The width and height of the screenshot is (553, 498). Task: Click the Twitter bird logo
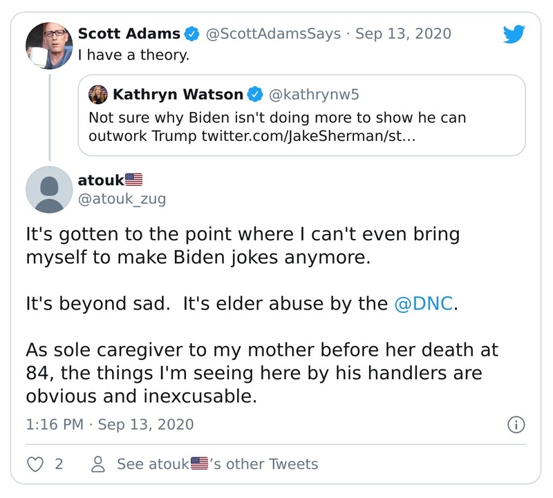coord(514,34)
